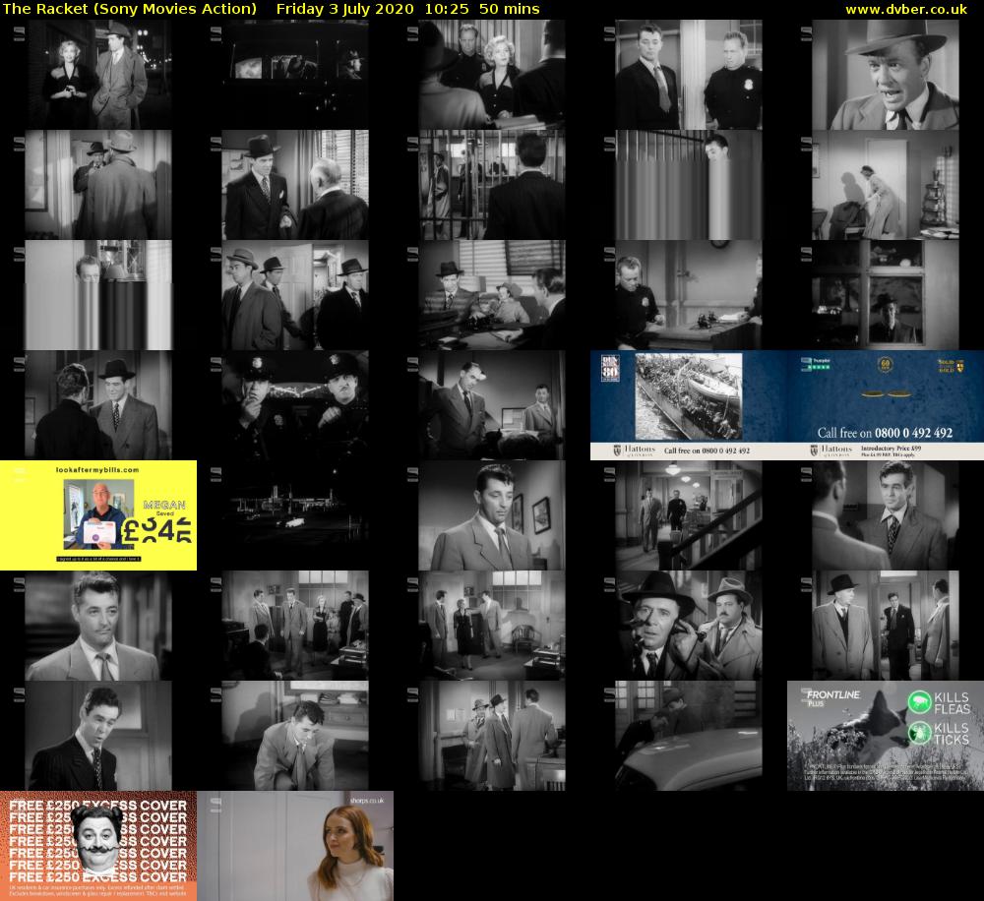Click the 'lookaftermybills.com' text
984x901 pixels.
pos(97,469)
